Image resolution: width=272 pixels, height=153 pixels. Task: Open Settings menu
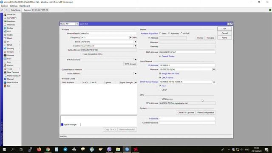pyautogui.click(x=14, y=6)
